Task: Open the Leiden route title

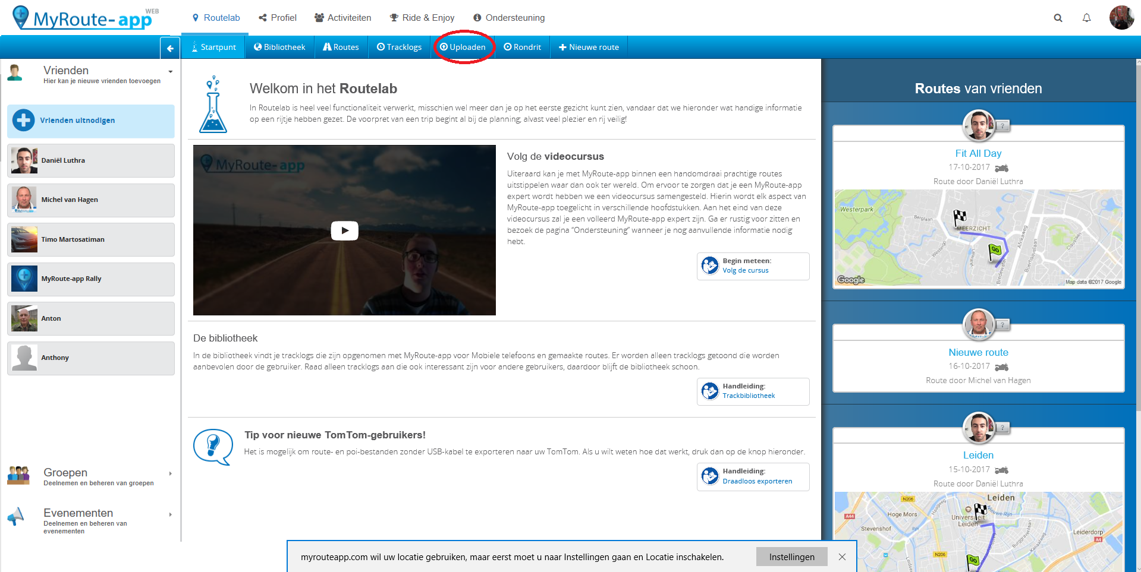Action: click(978, 455)
